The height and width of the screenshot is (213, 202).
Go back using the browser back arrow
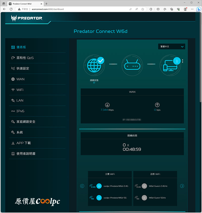[x=4, y=9]
